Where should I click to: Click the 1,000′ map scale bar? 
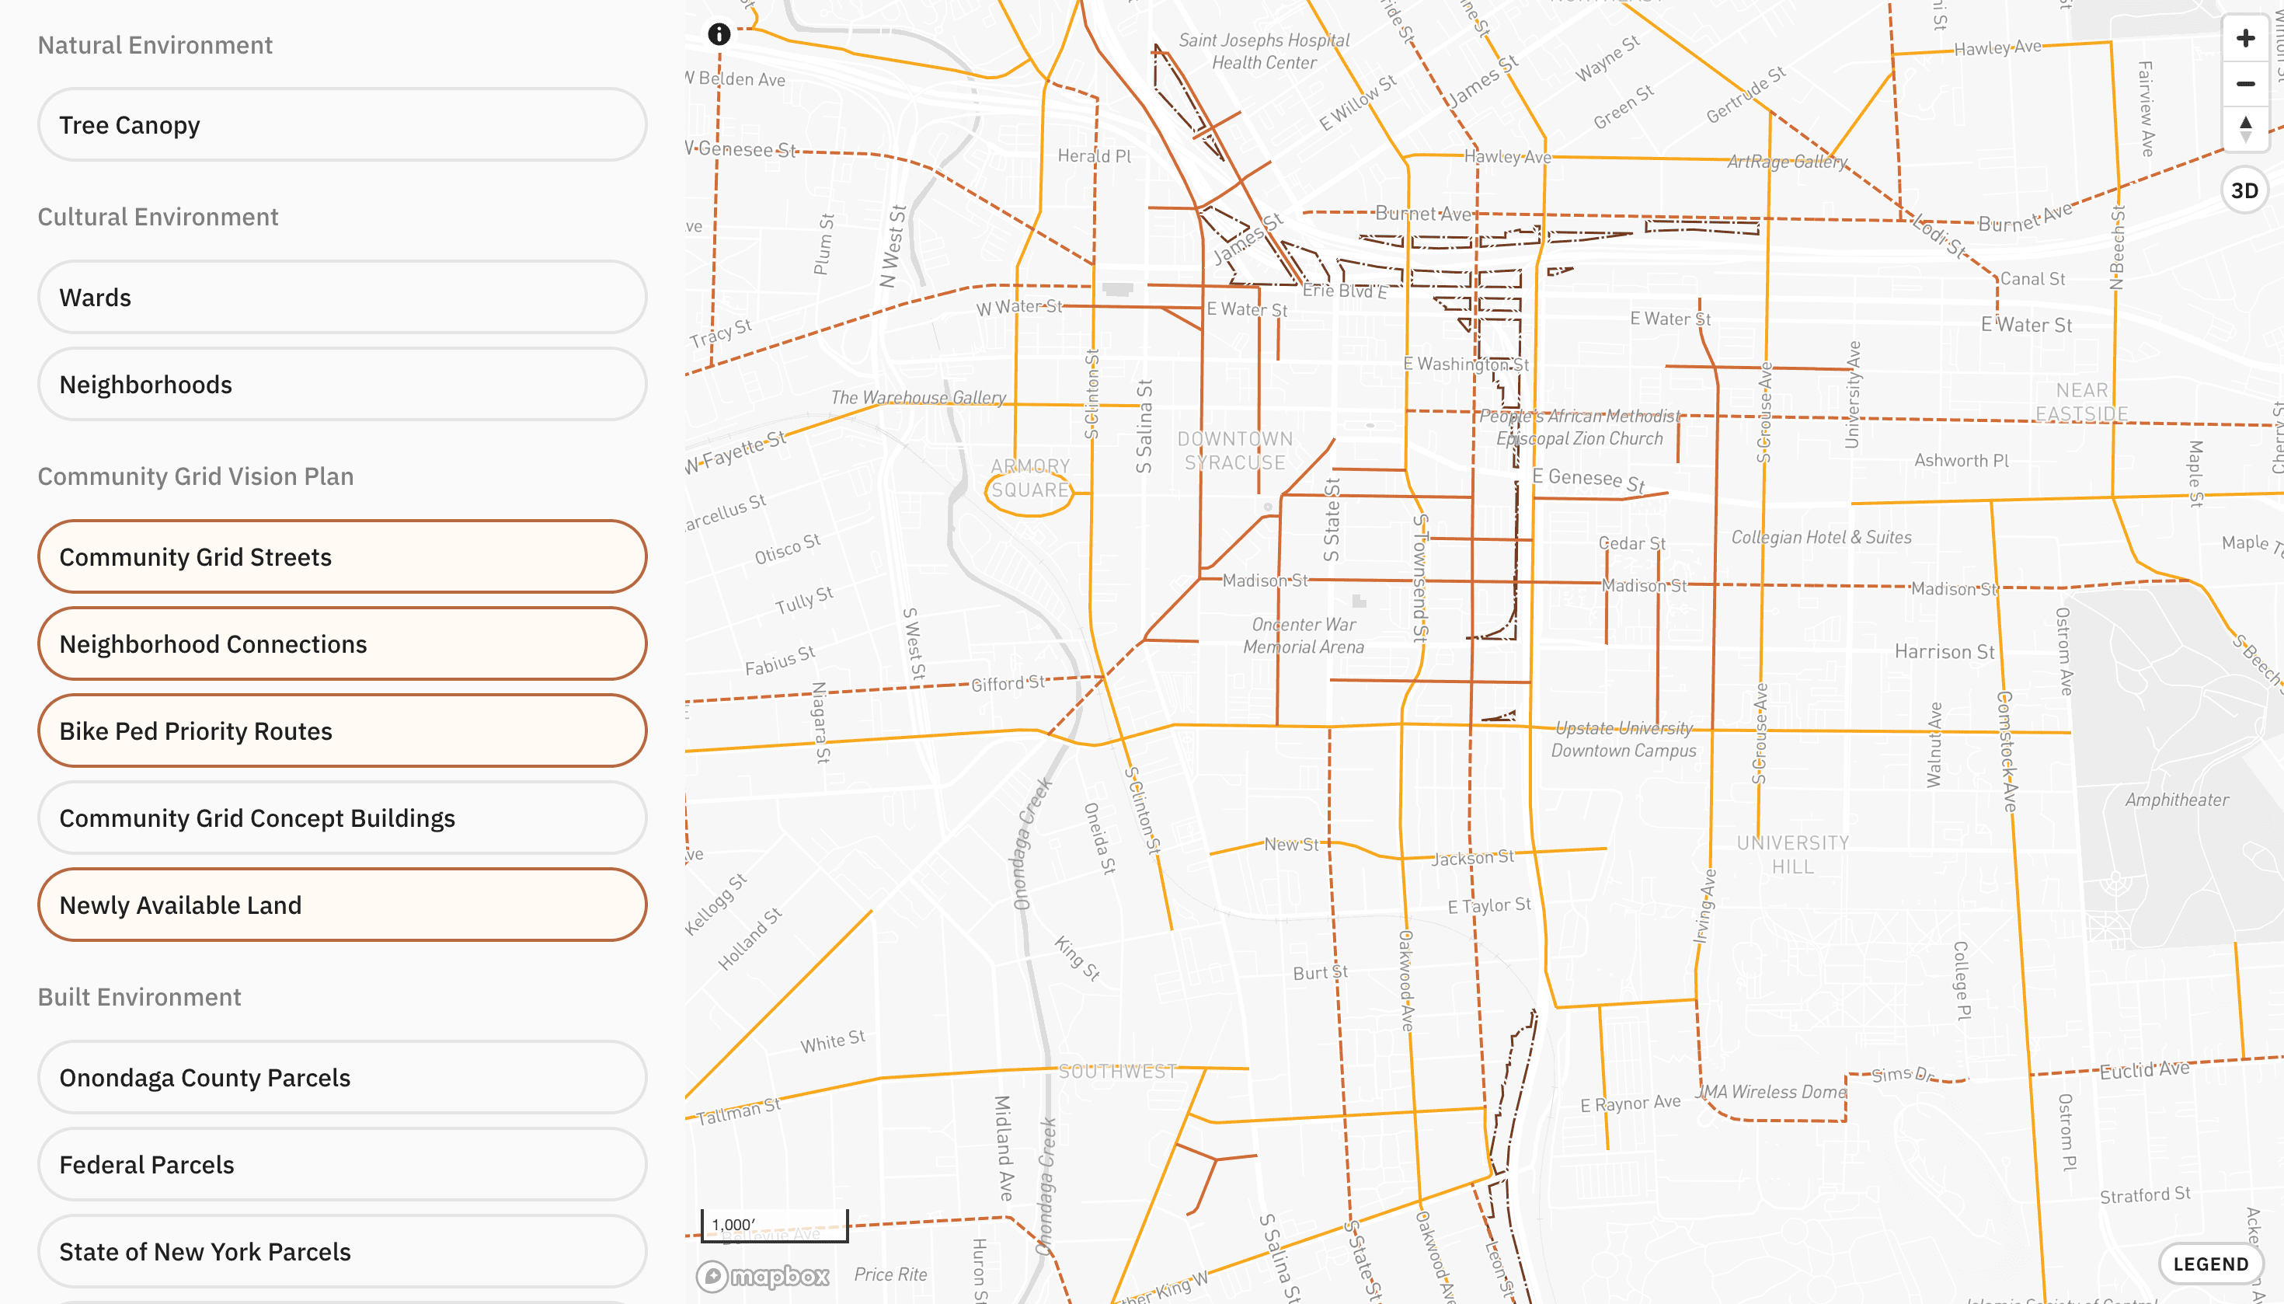click(x=774, y=1226)
